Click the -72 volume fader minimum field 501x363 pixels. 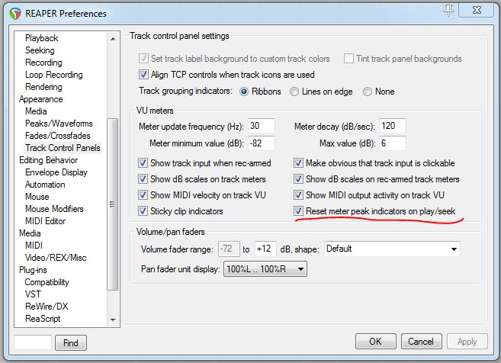[229, 249]
